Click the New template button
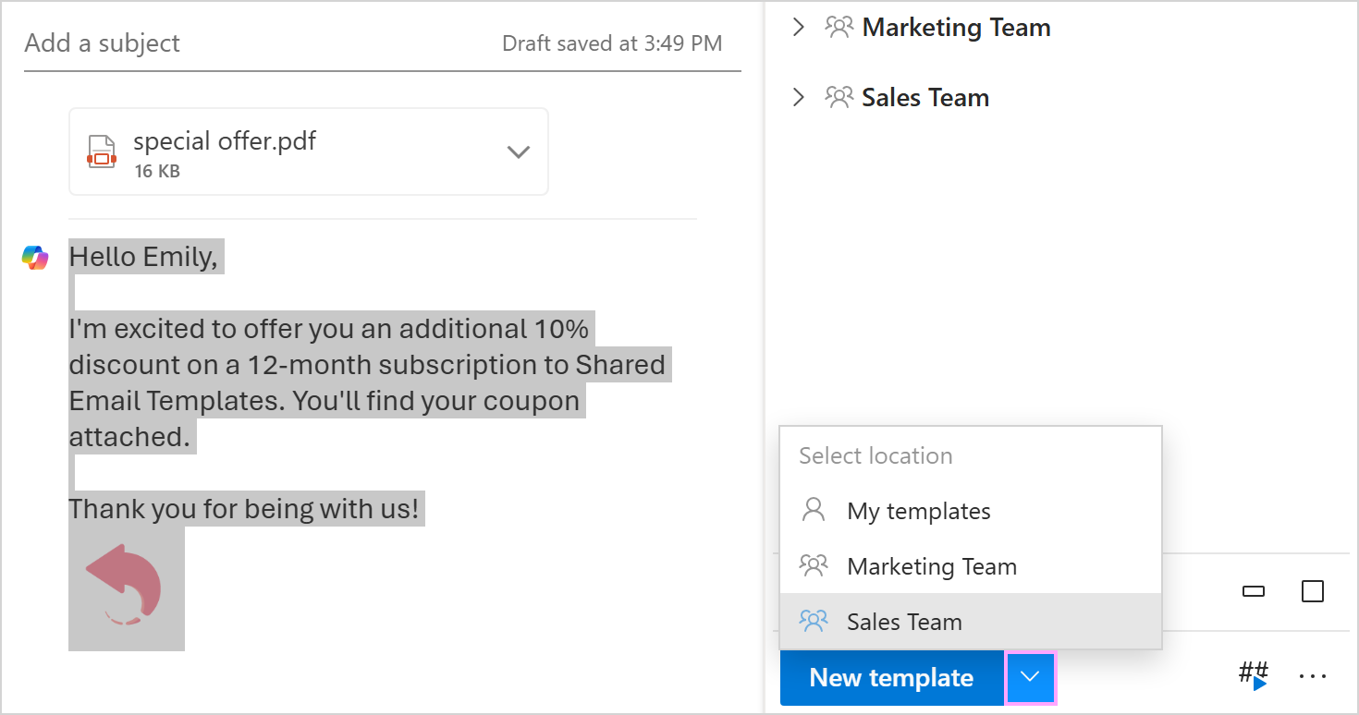Viewport: 1359px width, 715px height. [891, 678]
